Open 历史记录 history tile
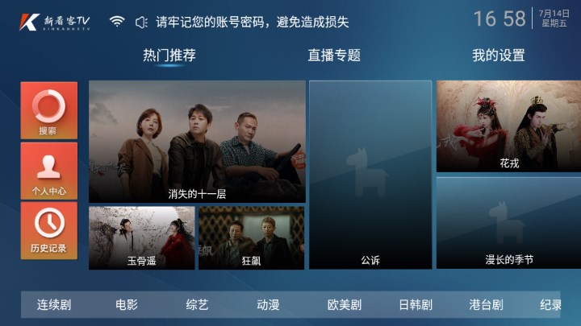 [49, 231]
